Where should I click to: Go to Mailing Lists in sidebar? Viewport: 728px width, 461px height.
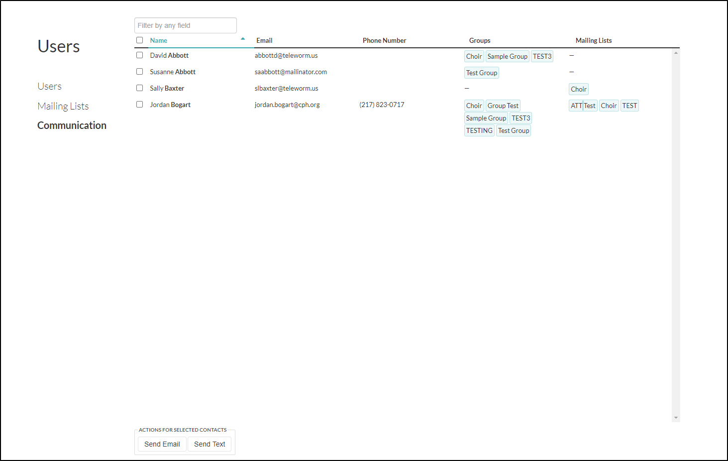click(63, 106)
